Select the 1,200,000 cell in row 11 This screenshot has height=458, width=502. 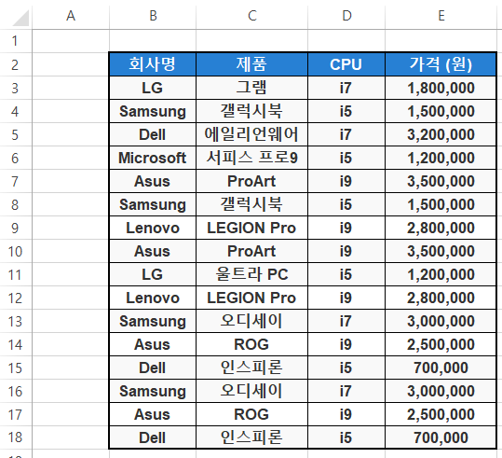(441, 274)
